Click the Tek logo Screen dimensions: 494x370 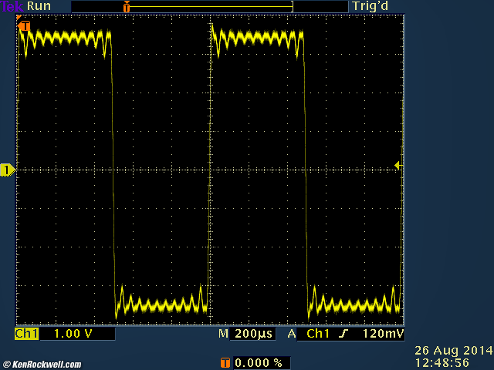[x=12, y=6]
